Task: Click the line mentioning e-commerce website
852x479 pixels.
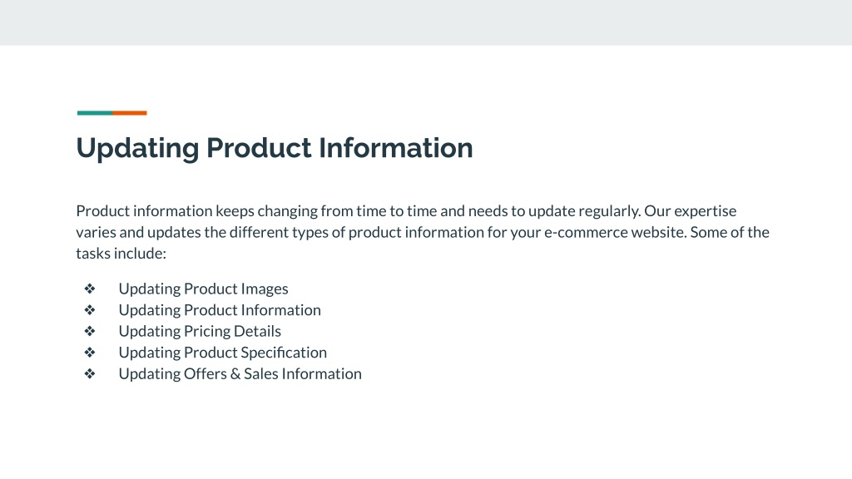Action: tap(423, 233)
